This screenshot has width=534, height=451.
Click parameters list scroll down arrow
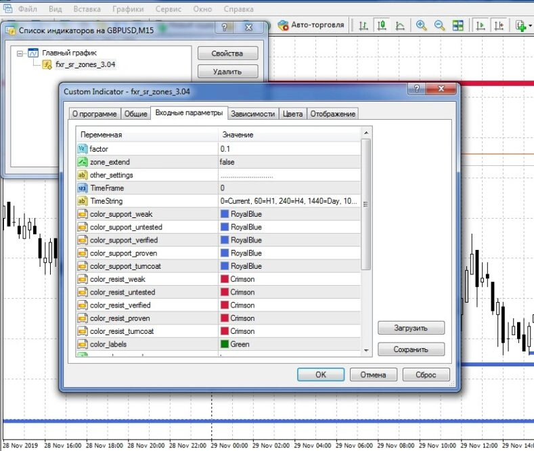tap(366, 351)
